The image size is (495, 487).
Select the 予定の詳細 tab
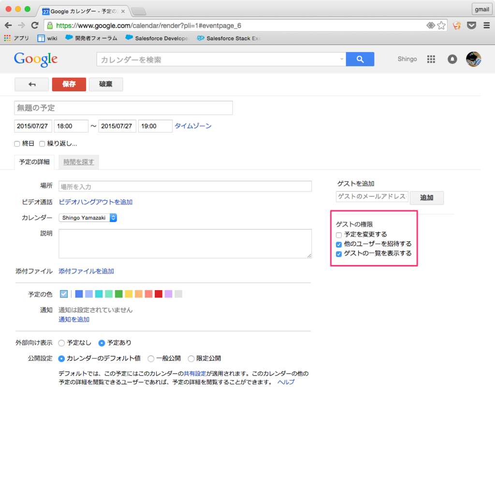(x=34, y=162)
